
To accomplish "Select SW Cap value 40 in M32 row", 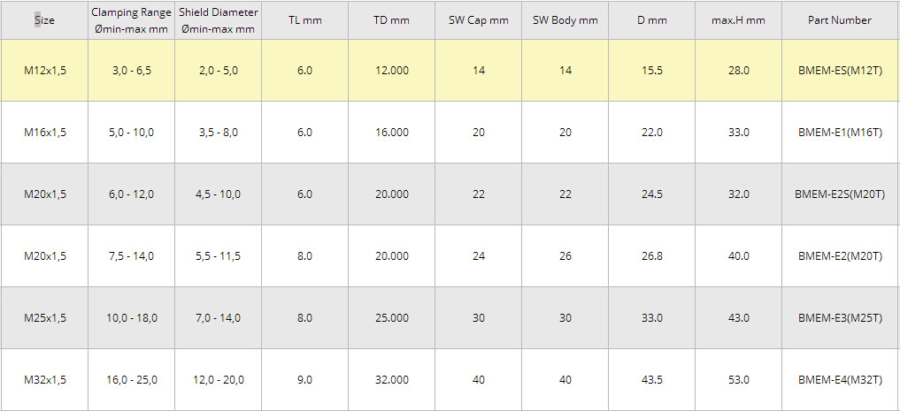I will (479, 380).
